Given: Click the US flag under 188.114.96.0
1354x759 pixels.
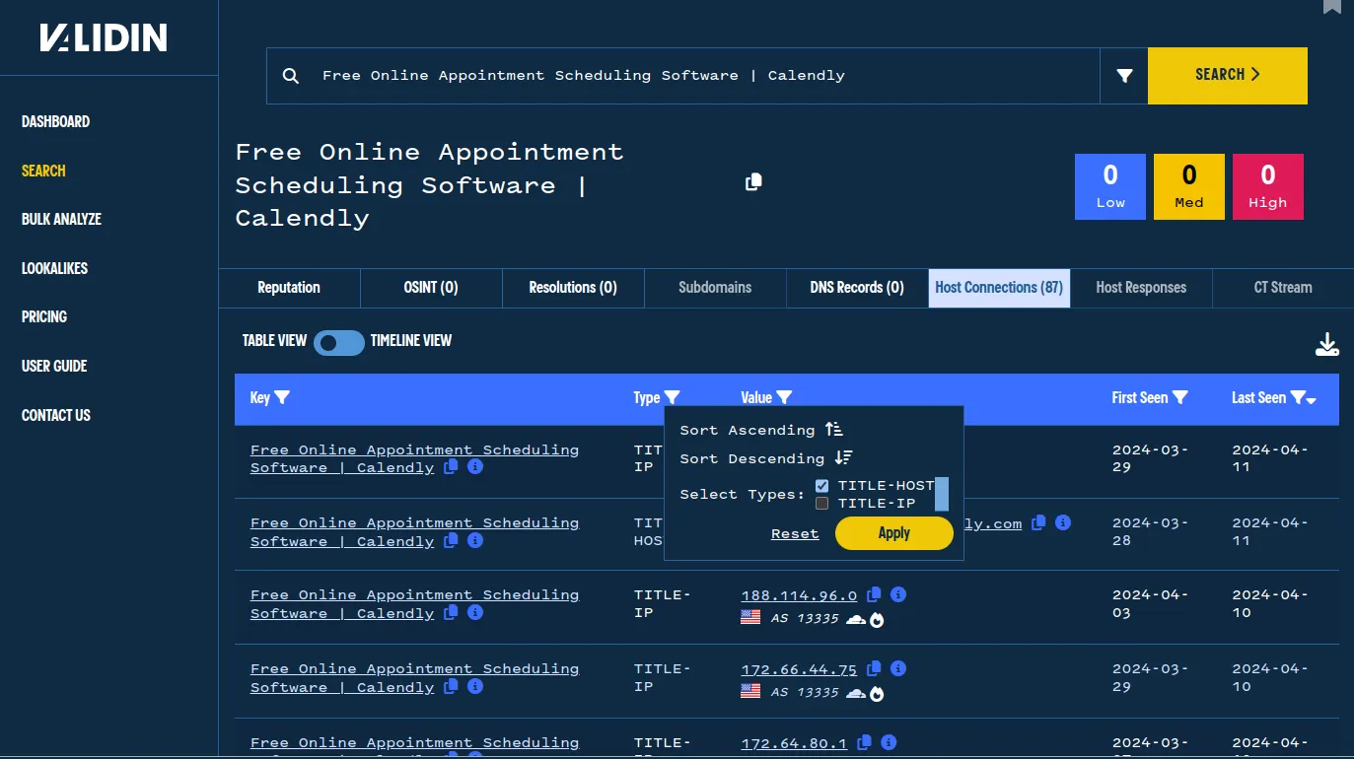Looking at the screenshot, I should pyautogui.click(x=750, y=618).
